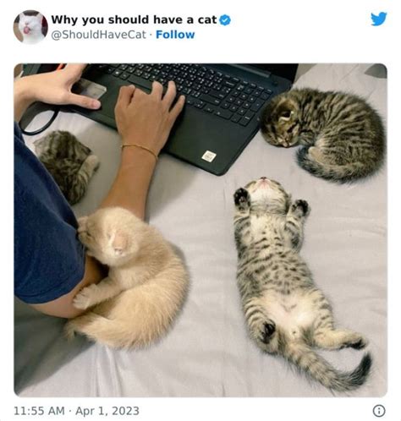
Task: Follow the ShouldHaveCat account
Action: [175, 35]
